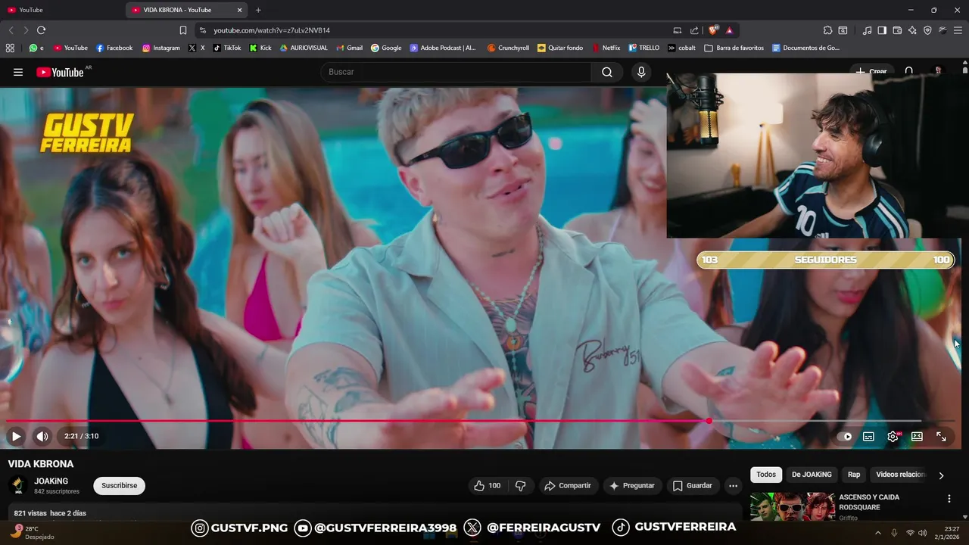
Task: Enter fullscreen on the video player
Action: 941,436
